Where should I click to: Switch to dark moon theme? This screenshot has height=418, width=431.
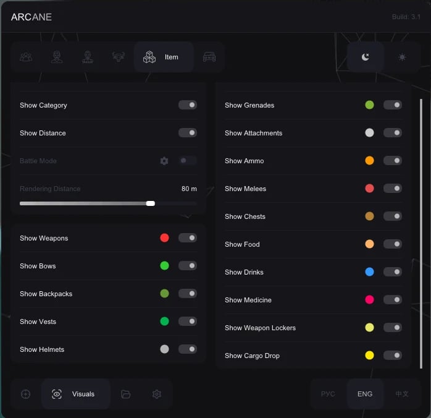click(366, 57)
